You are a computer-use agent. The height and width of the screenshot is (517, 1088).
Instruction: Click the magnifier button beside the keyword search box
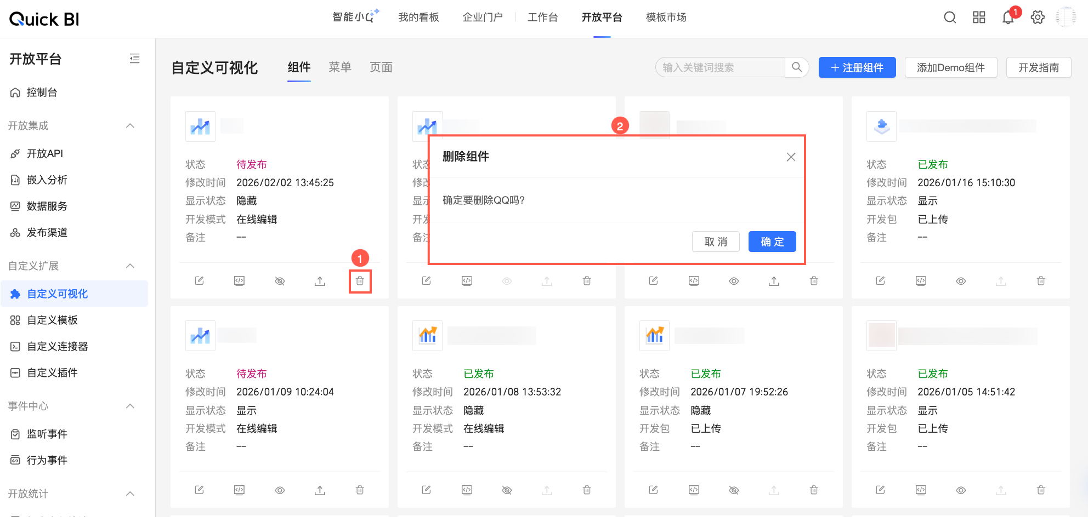coord(797,67)
